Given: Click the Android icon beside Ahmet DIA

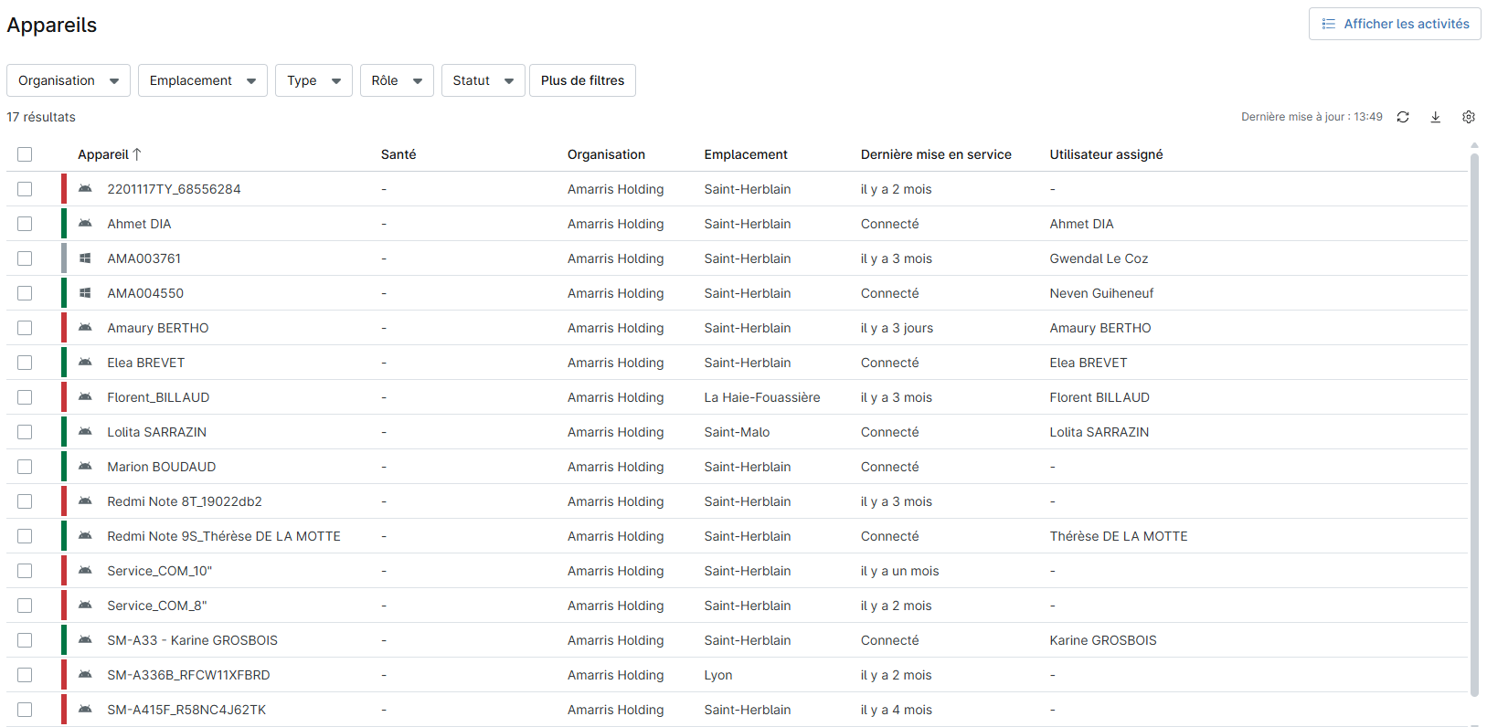Looking at the screenshot, I should 85,224.
